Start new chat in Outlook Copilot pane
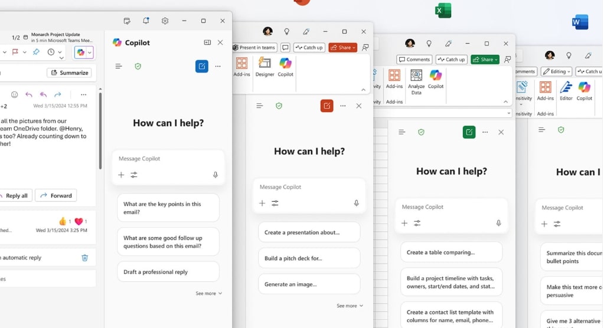The width and height of the screenshot is (604, 328). click(202, 66)
